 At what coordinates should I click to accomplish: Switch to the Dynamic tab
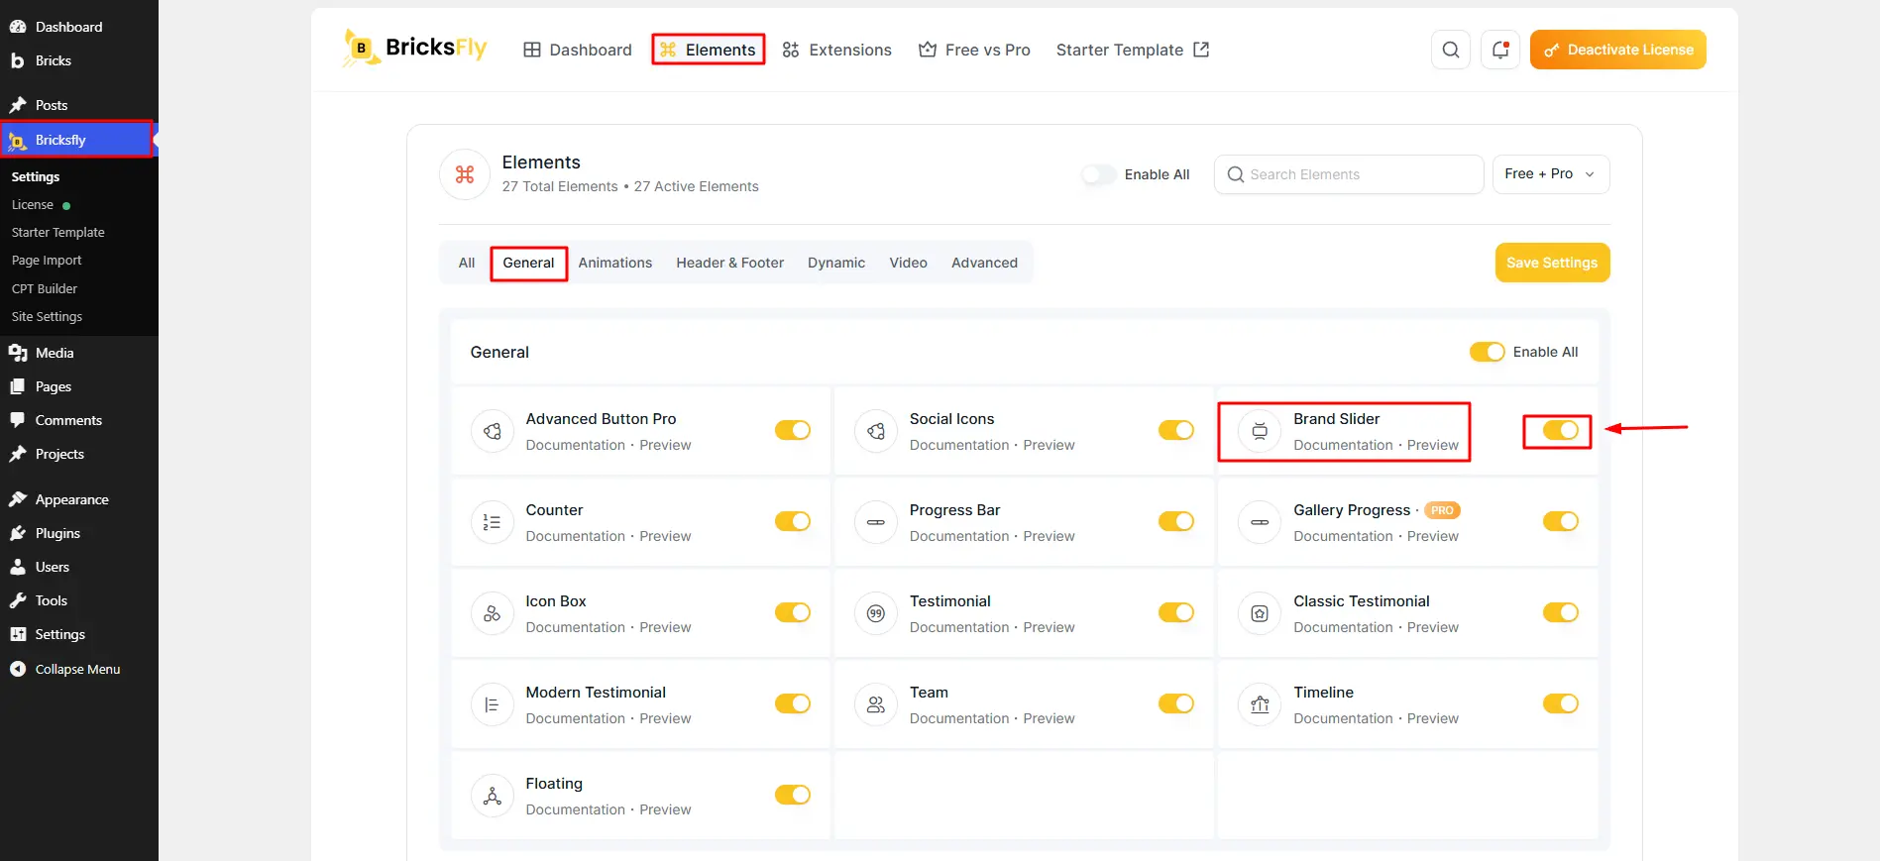[836, 263]
